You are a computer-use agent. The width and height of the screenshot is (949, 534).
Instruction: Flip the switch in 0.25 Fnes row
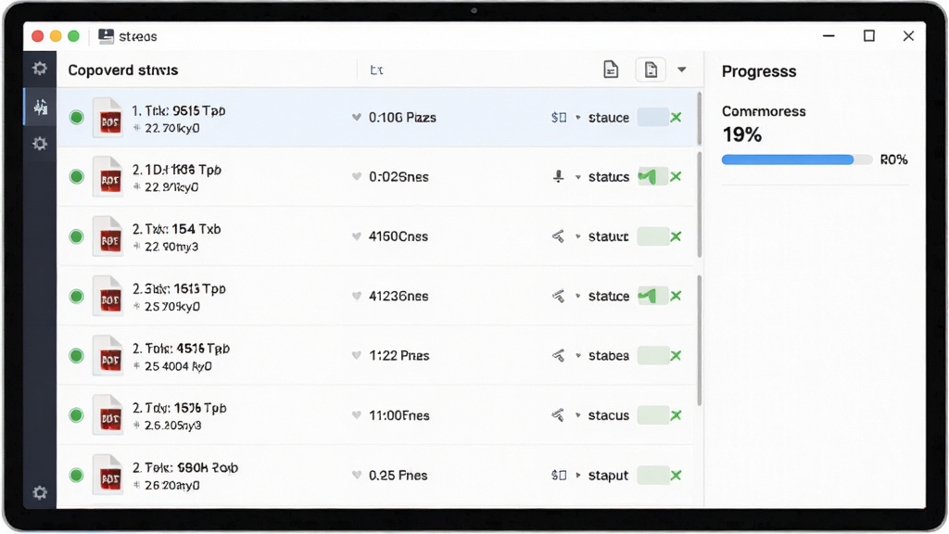pyautogui.click(x=652, y=475)
